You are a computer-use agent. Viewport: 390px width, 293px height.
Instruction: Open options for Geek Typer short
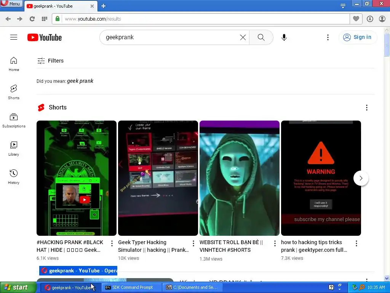tap(193, 243)
